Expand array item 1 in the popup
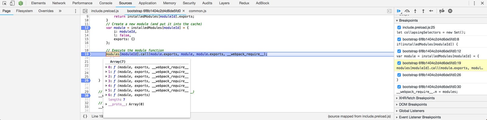This screenshot has width=487, height=120. click(x=106, y=72)
